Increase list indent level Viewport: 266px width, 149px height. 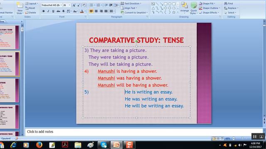coord(111,5)
